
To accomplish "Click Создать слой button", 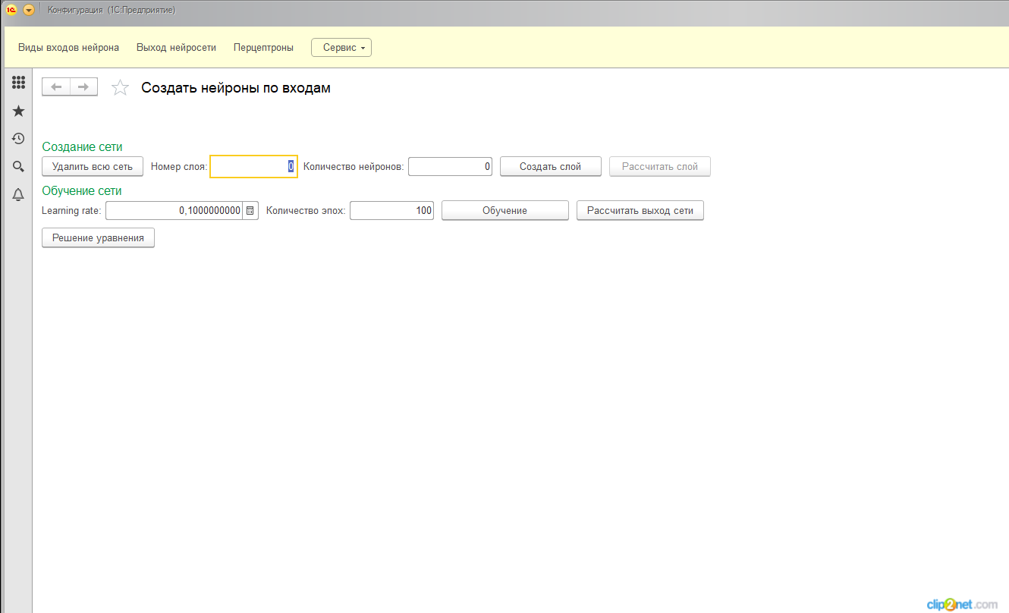I will 551,166.
